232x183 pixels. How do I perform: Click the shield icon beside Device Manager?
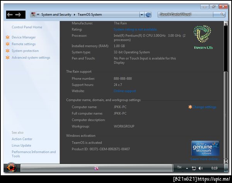tap(8, 37)
